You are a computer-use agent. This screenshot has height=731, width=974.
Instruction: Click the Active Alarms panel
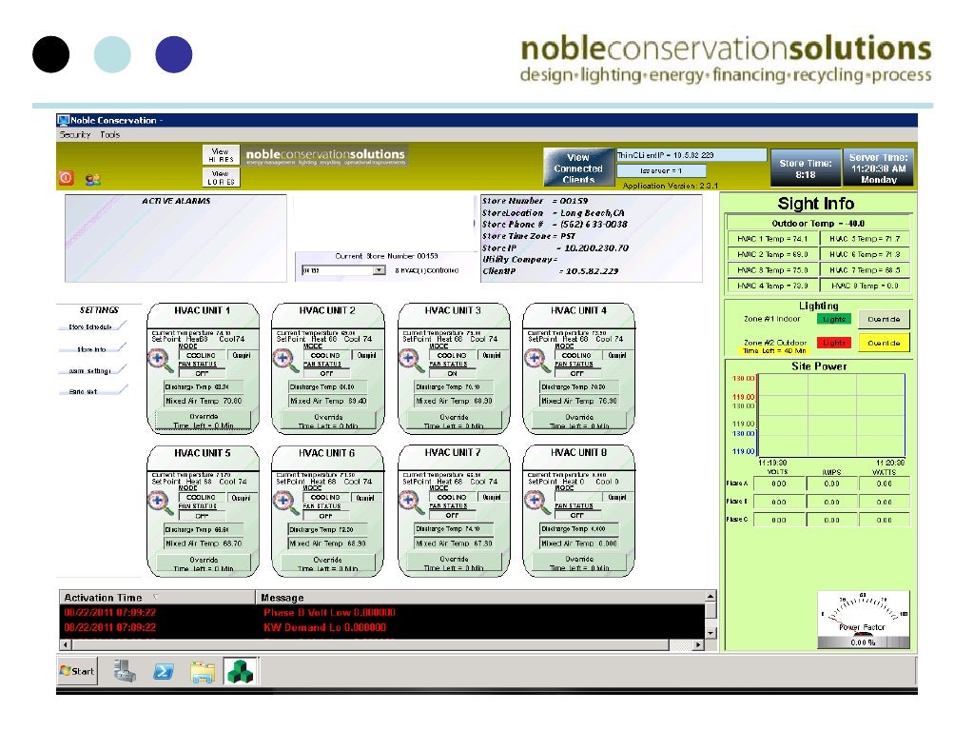coord(176,238)
